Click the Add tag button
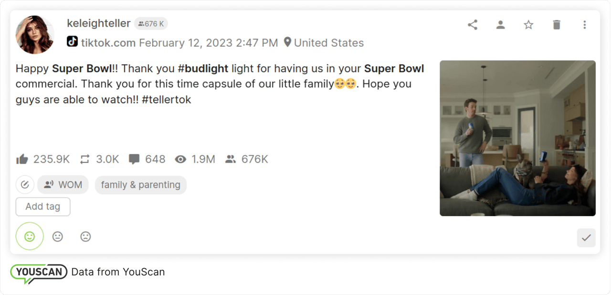The width and height of the screenshot is (611, 295). click(43, 207)
